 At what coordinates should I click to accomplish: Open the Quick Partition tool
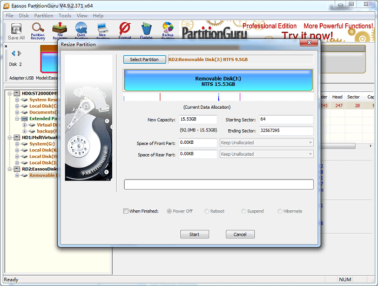point(81,31)
